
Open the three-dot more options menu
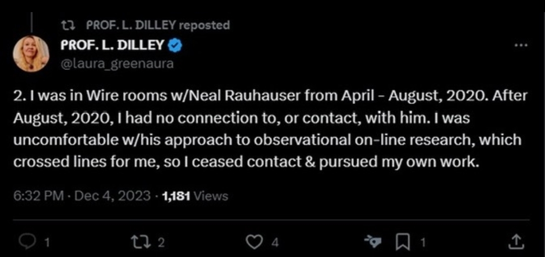tap(521, 45)
